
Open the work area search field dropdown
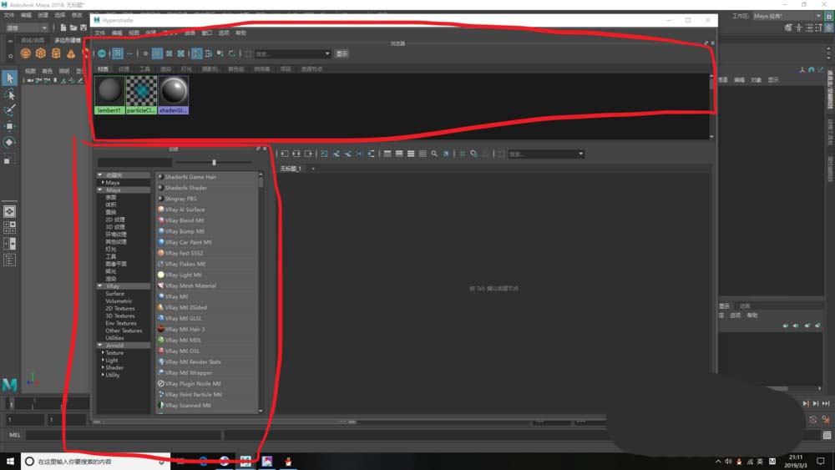580,154
